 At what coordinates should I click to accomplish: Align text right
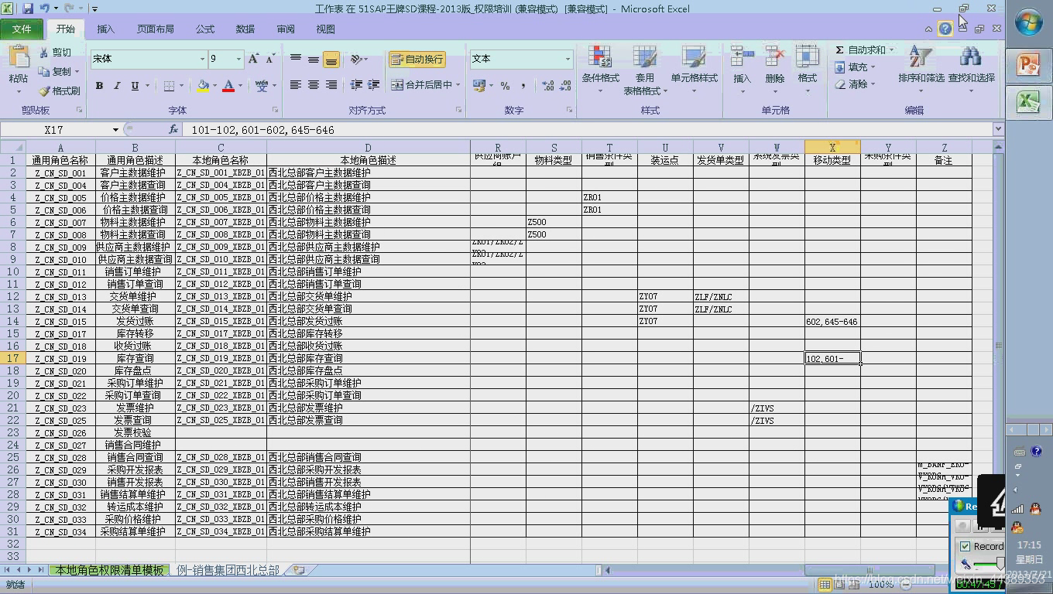331,85
